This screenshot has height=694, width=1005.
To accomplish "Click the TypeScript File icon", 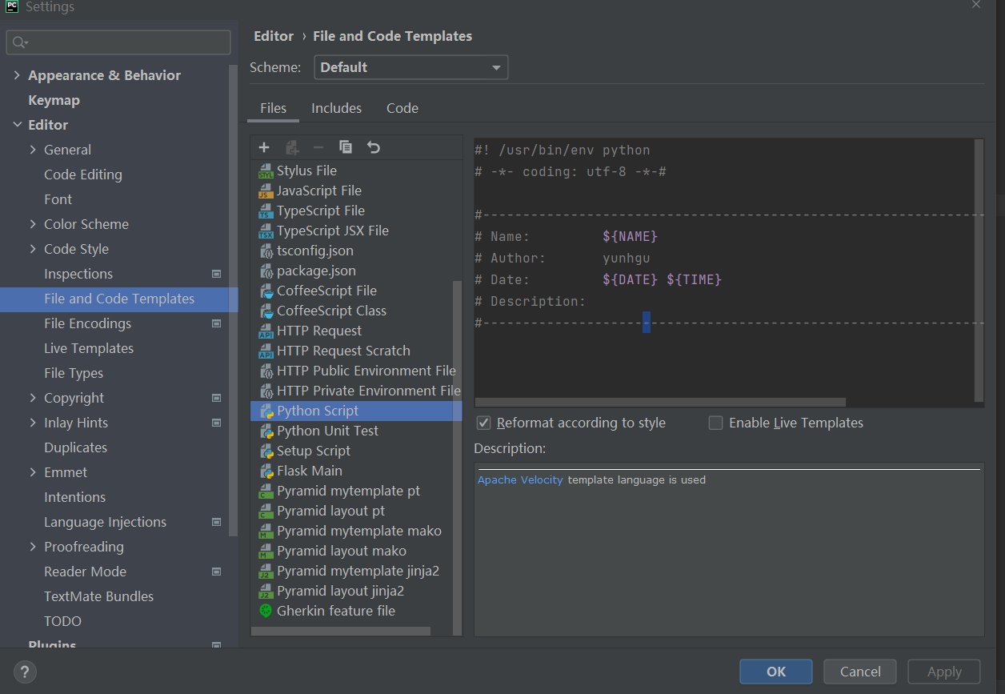I will [x=266, y=211].
